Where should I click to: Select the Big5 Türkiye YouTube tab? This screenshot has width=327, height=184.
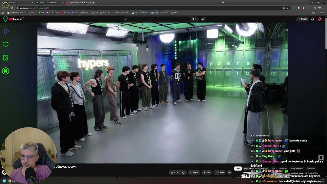pyautogui.click(x=80, y=3)
